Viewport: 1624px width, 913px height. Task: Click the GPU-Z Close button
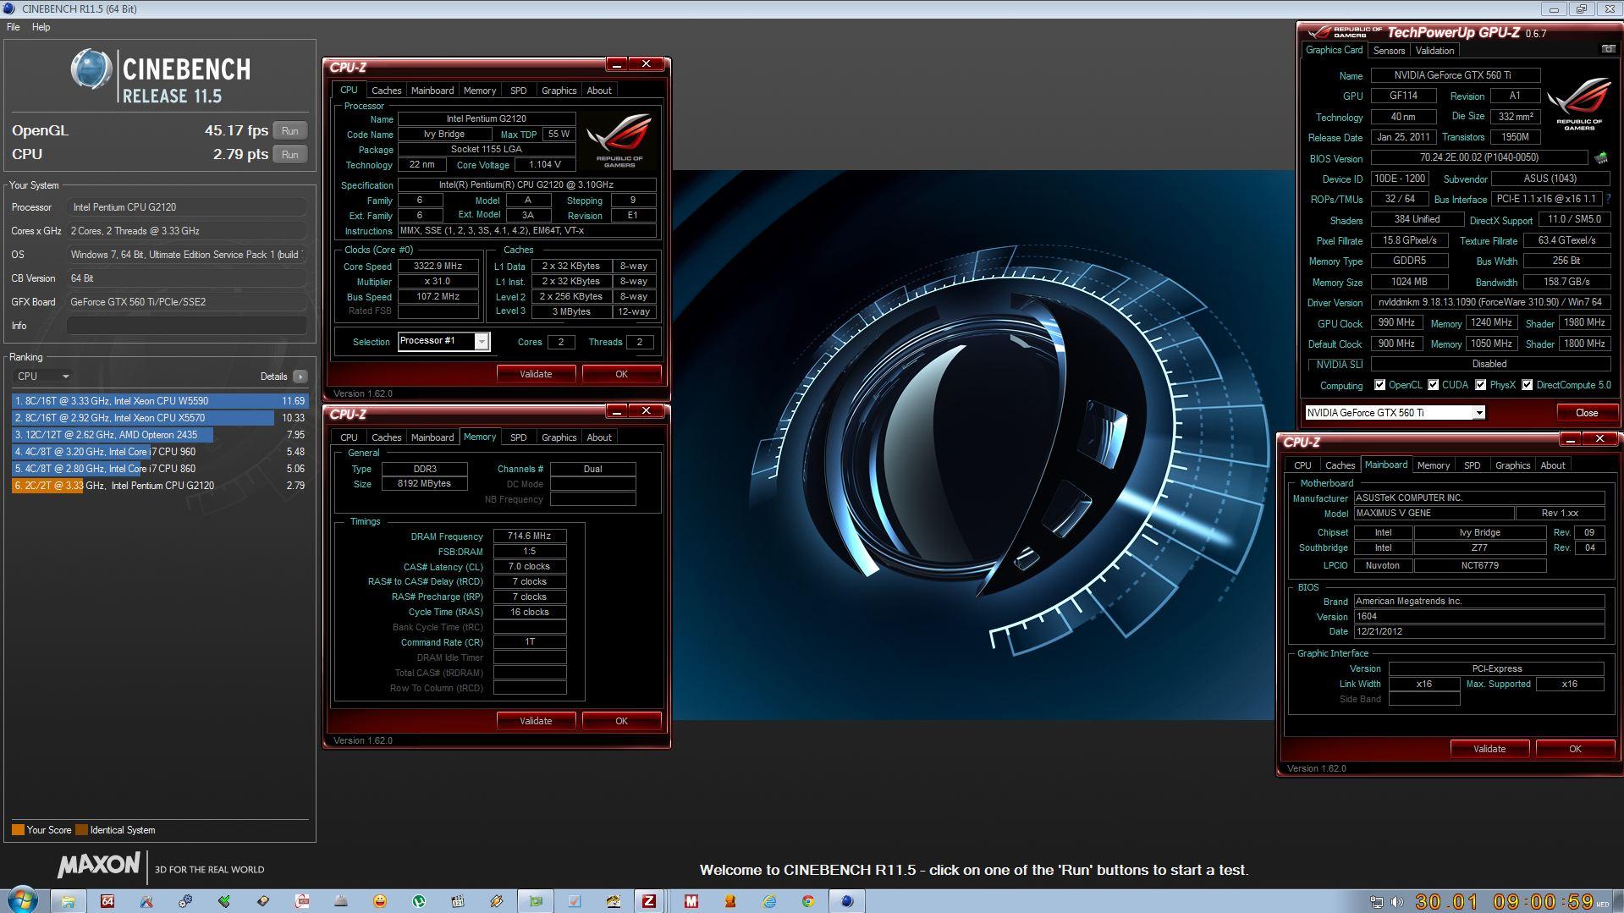pos(1586,413)
